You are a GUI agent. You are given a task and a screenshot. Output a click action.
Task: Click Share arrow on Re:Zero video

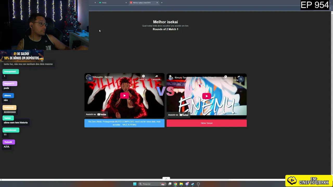pyautogui.click(x=156, y=76)
